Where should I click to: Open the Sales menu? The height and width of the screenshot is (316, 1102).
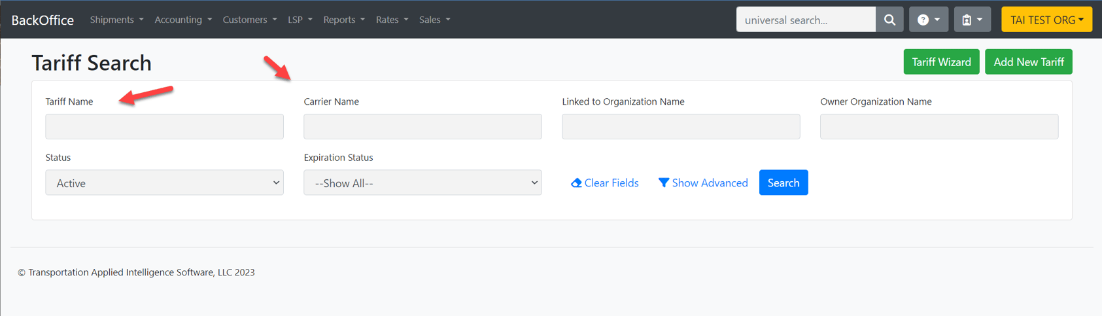(x=434, y=20)
